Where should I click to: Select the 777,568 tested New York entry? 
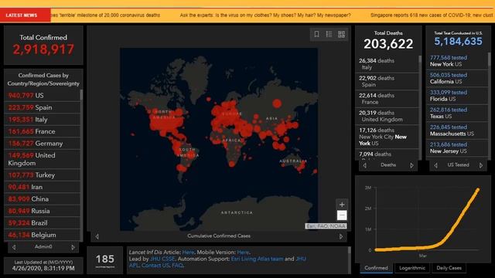457,61
